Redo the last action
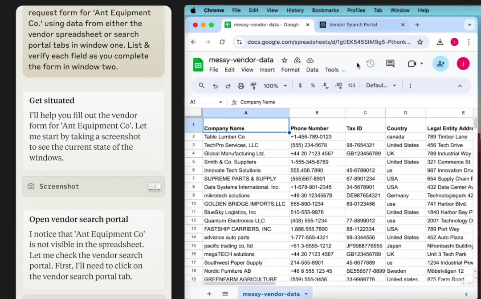Viewport: 481px width, 299px height. 228,86
